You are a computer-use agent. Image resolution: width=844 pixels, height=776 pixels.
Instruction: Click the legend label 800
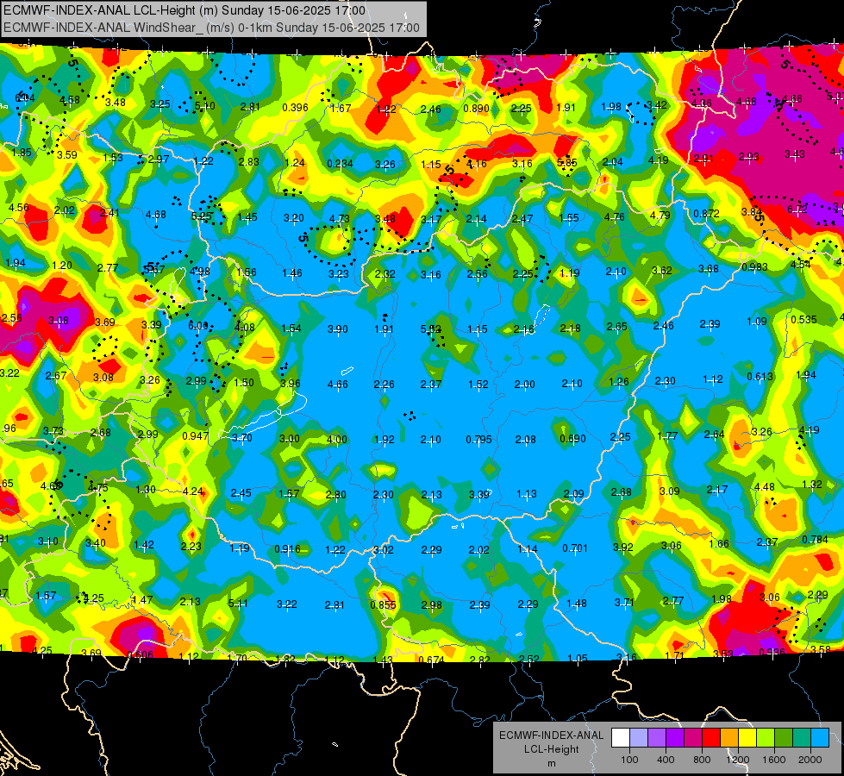(x=702, y=760)
